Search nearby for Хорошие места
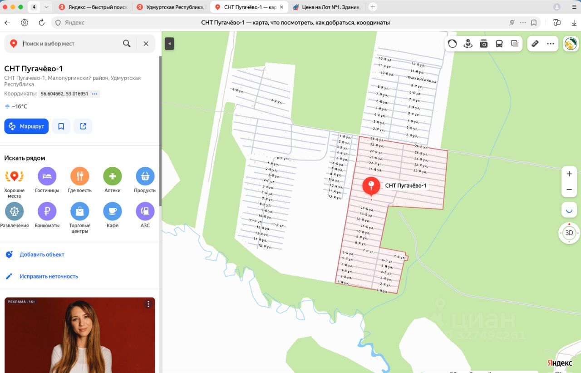 15,183
